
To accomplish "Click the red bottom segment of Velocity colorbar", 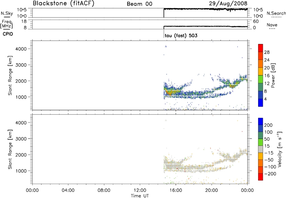I will [261, 177].
